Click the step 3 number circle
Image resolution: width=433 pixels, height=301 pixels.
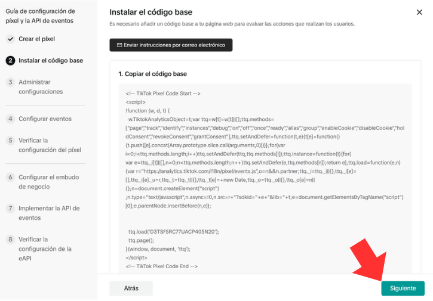(x=10, y=82)
